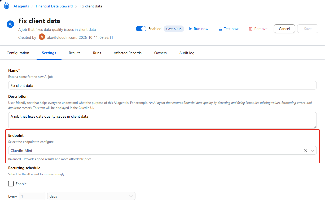
Task: Toggle the Enabled switch off
Action: [141, 29]
